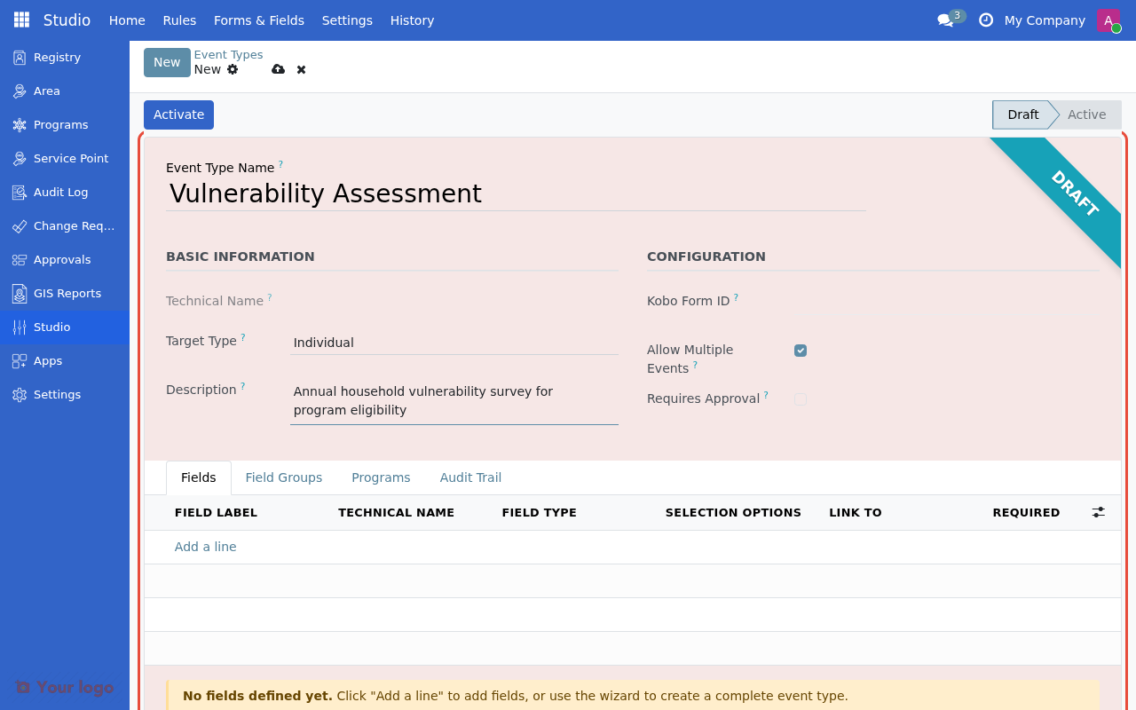Open the Registry module in the sidebar
Image resolution: width=1136 pixels, height=710 pixels.
pos(56,57)
